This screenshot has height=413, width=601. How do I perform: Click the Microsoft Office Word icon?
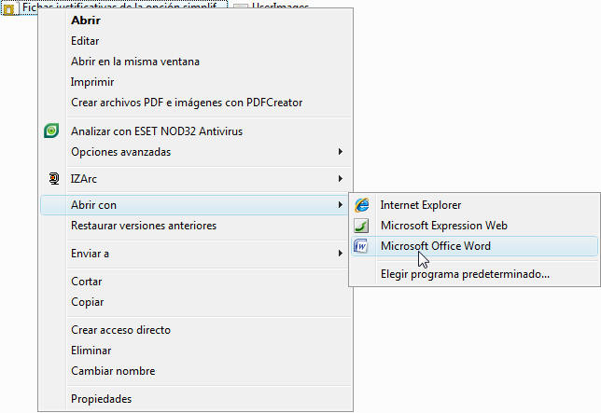click(x=360, y=246)
